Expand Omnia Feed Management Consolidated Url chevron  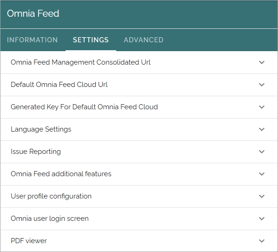pos(262,62)
